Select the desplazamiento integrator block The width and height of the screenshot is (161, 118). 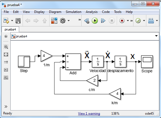pos(120,62)
